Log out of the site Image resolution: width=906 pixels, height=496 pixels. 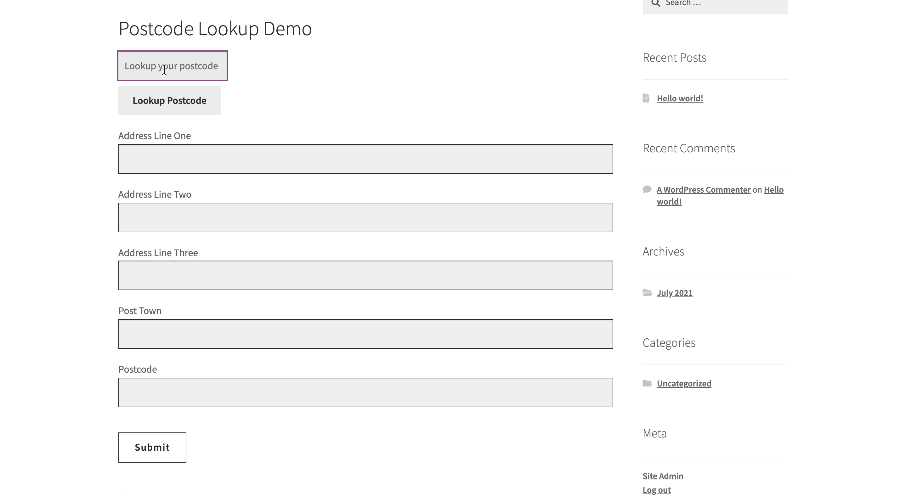(656, 489)
